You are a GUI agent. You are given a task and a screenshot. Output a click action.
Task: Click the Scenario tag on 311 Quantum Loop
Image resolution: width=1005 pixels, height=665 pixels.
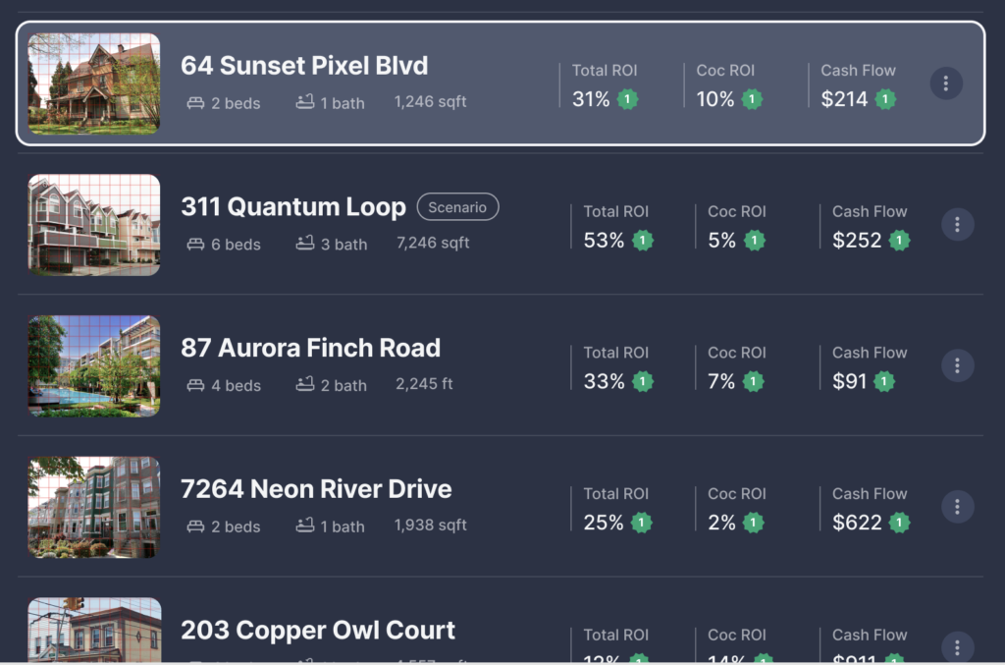click(x=457, y=206)
